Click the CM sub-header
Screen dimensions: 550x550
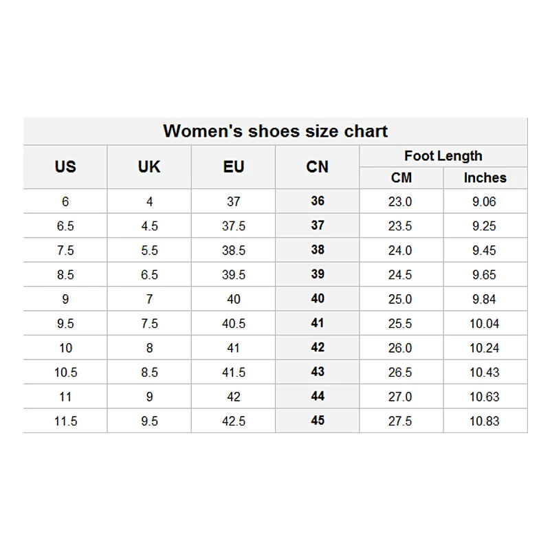click(401, 178)
